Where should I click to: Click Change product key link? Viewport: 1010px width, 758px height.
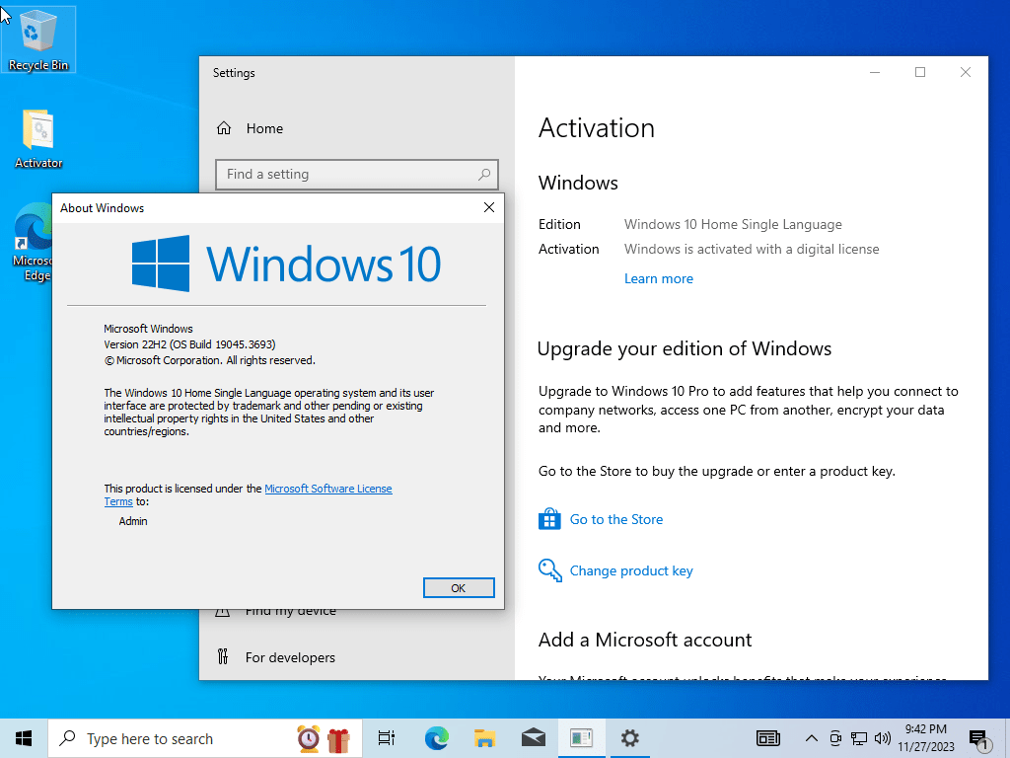pyautogui.click(x=631, y=570)
